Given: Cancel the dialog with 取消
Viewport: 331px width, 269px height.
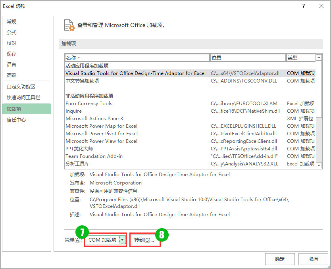Looking at the screenshot, I should click(x=313, y=259).
